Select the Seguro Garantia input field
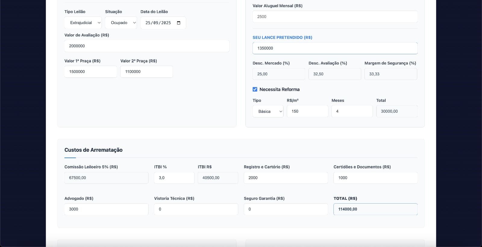Image resolution: width=482 pixels, height=247 pixels. pos(286,209)
